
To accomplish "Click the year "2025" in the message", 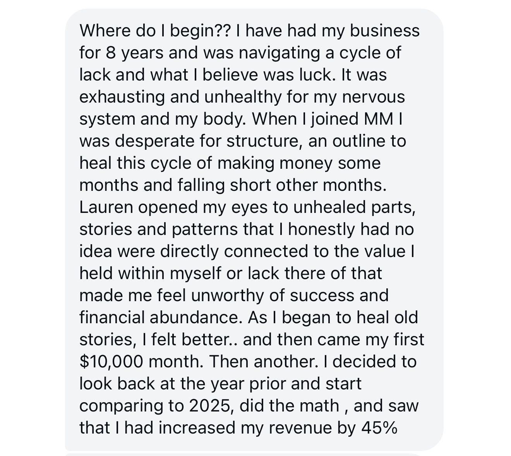I will point(211,406).
